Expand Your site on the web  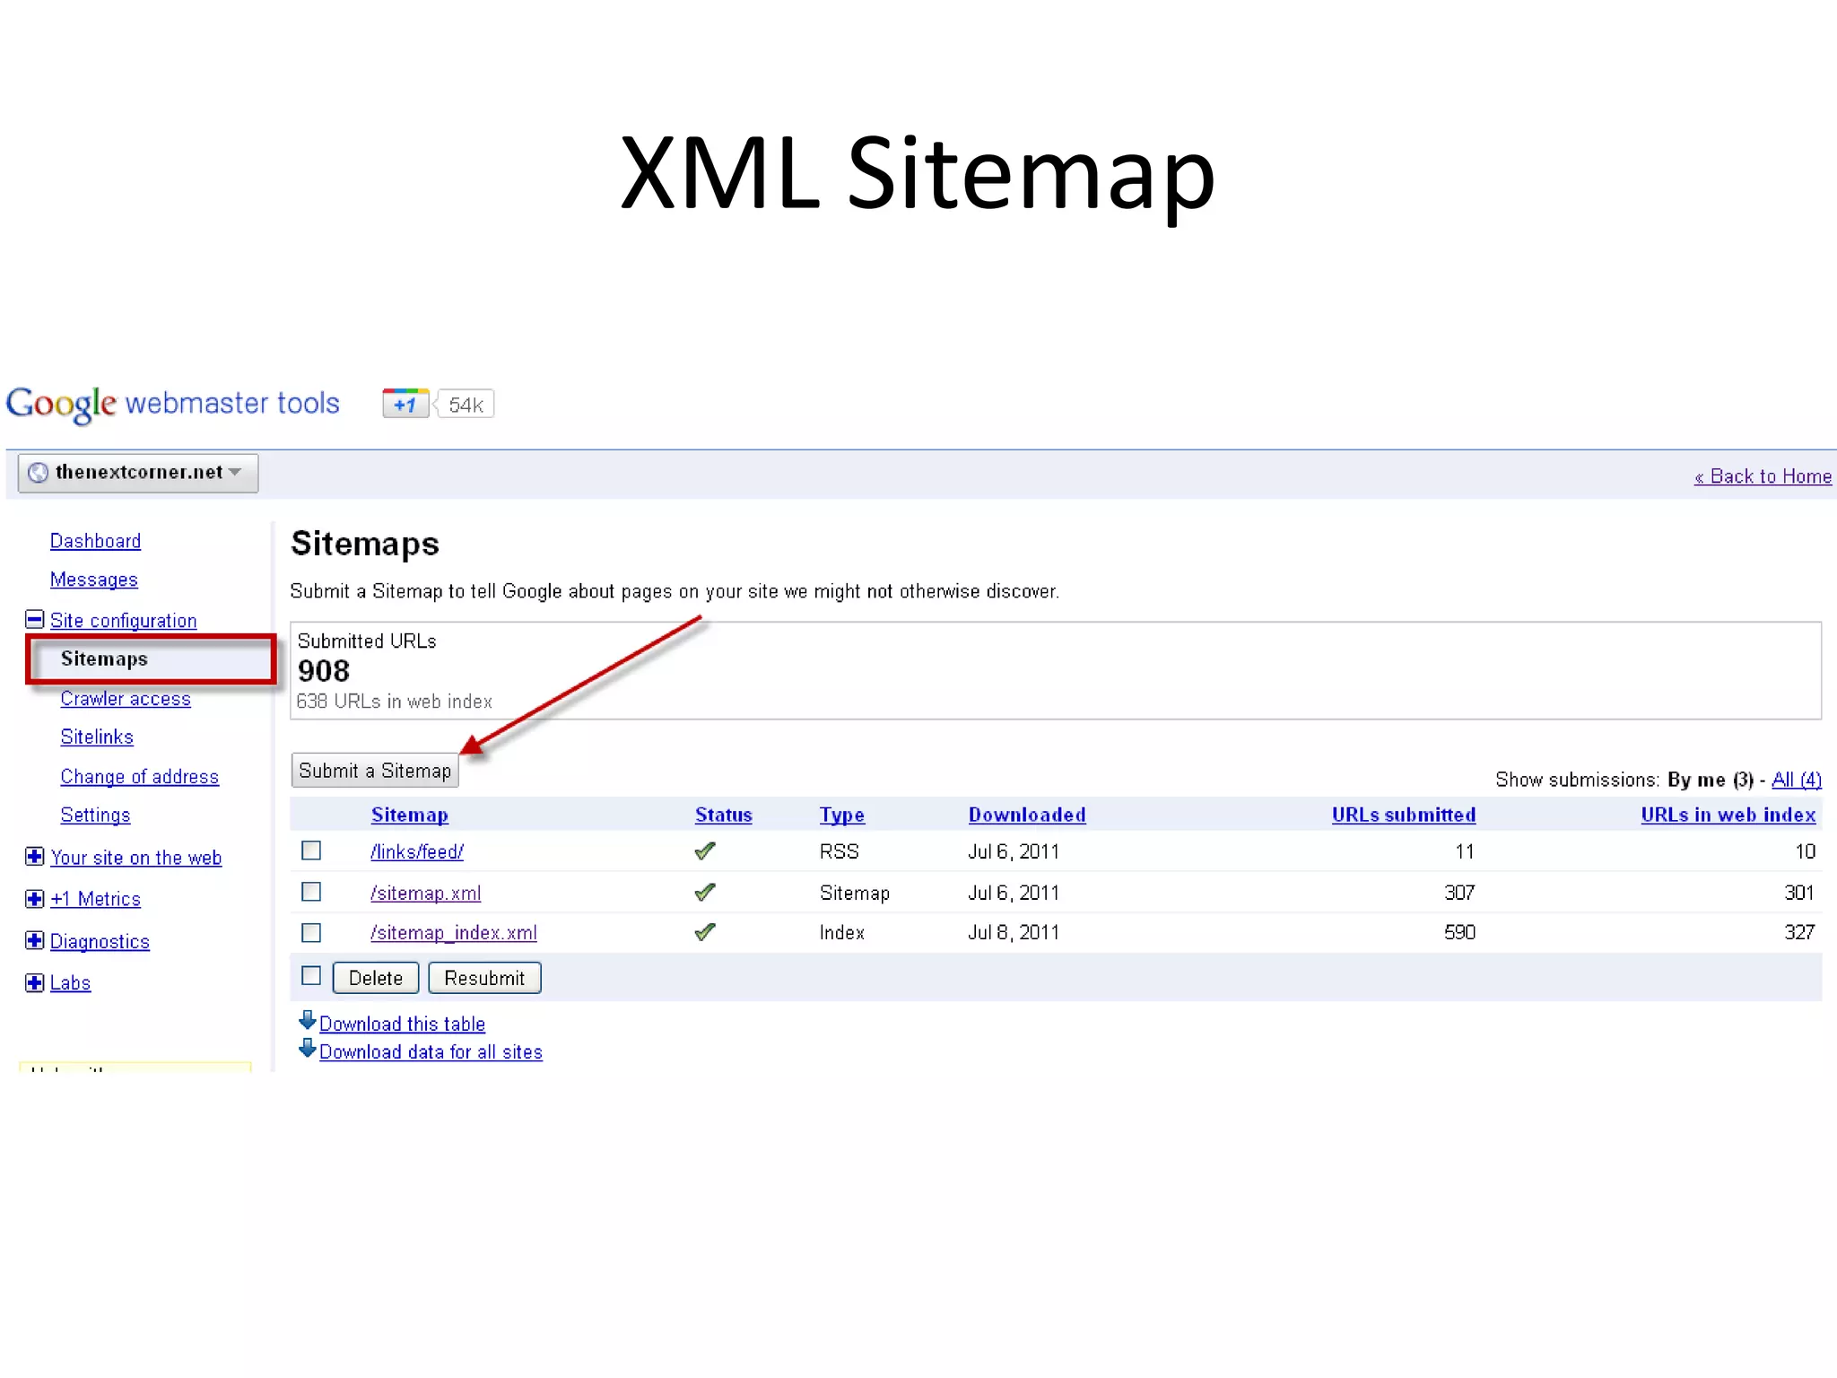(34, 857)
